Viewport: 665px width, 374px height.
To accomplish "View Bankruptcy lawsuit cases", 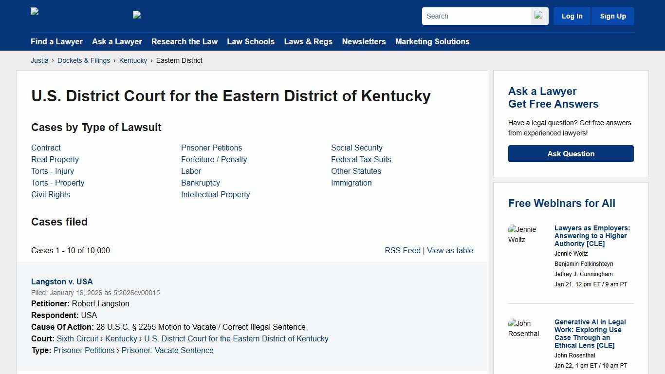I will coord(201,183).
